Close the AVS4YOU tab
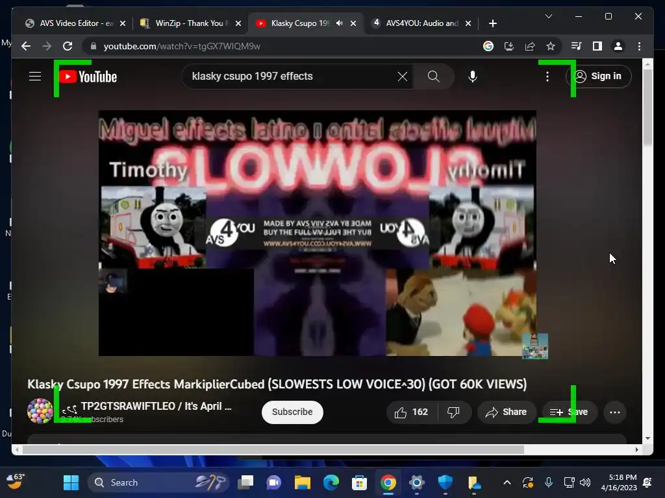The height and width of the screenshot is (498, 665). 468,23
